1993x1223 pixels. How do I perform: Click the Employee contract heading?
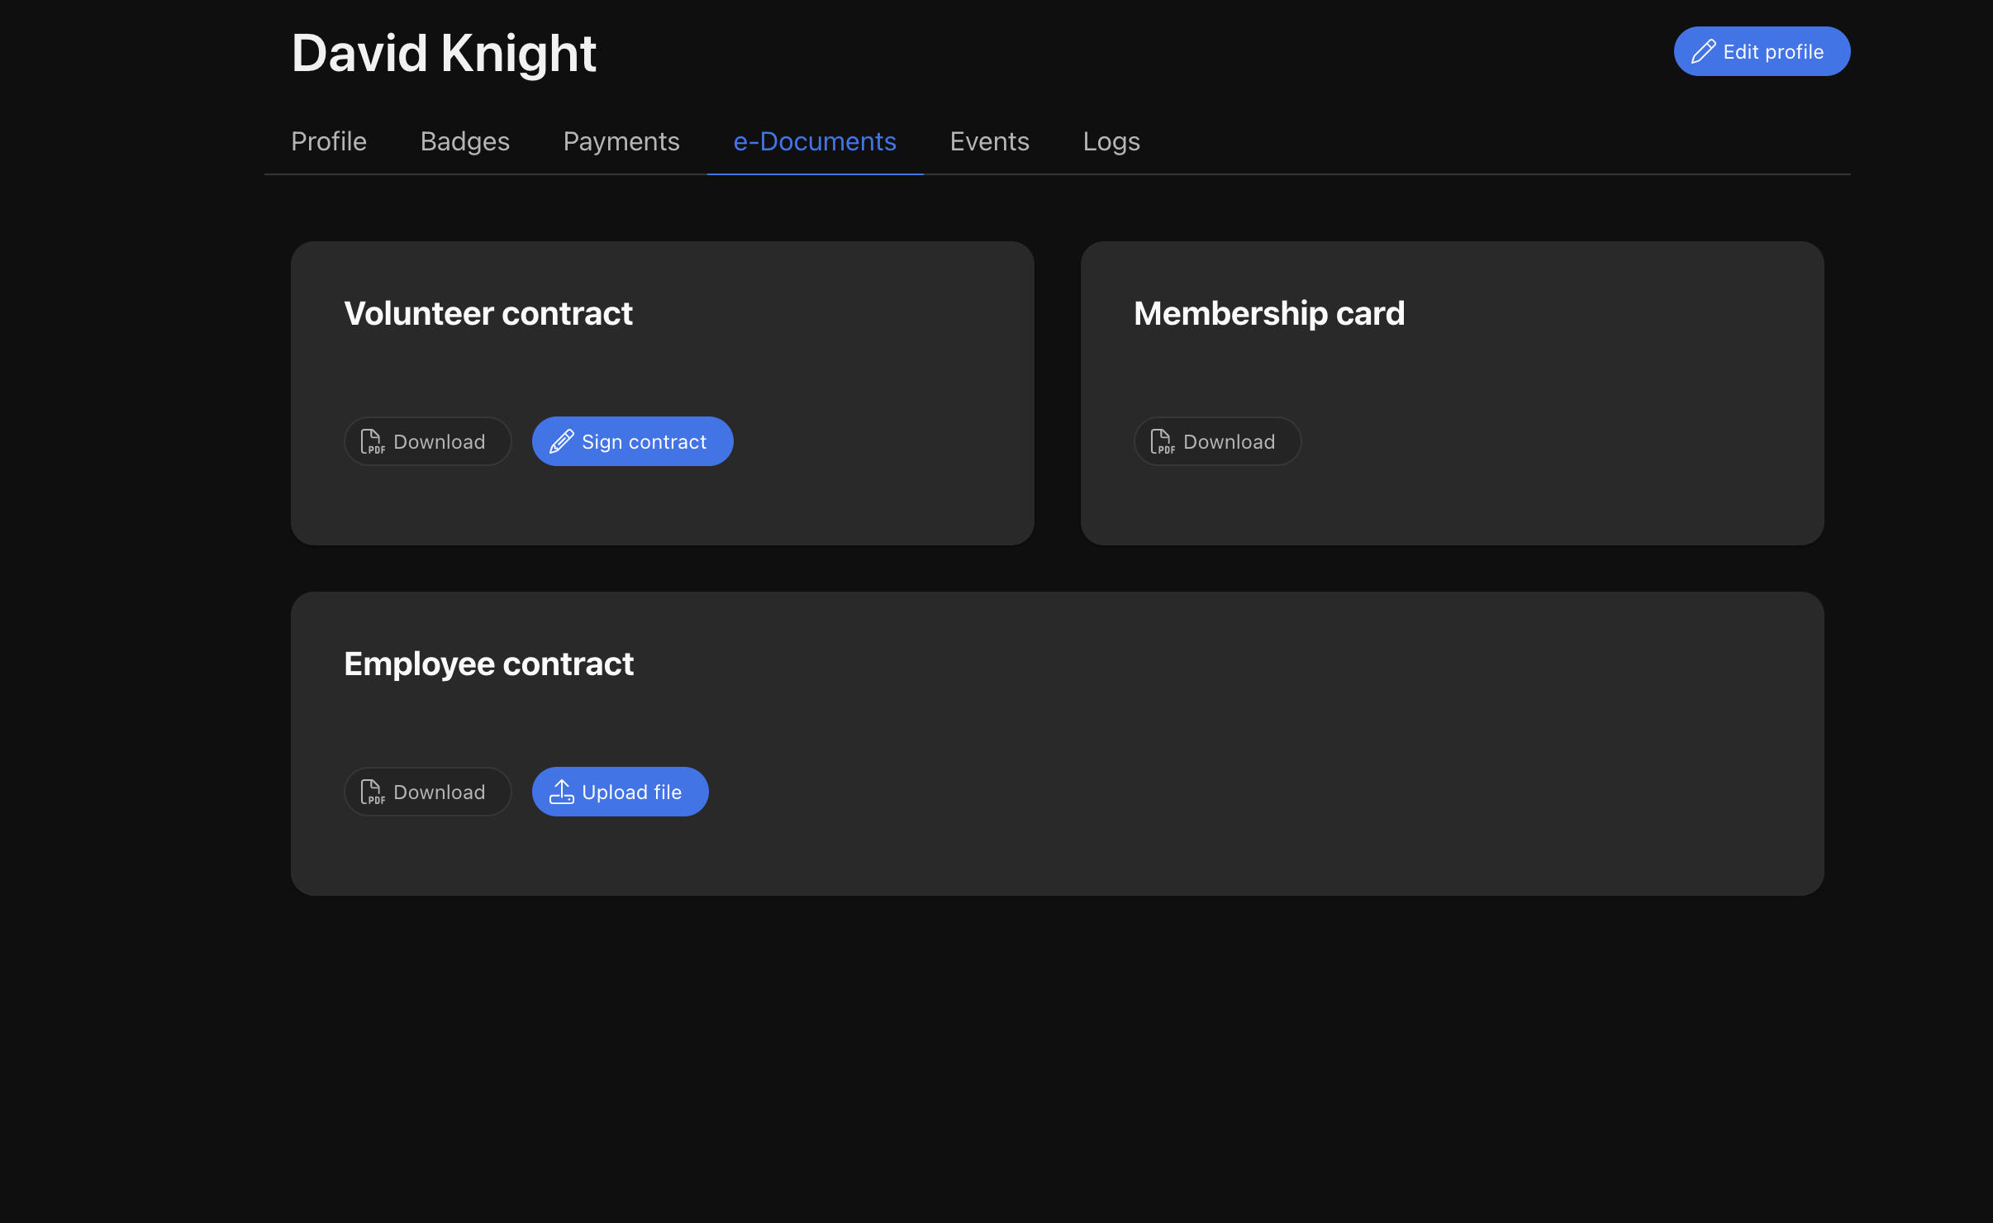(488, 664)
